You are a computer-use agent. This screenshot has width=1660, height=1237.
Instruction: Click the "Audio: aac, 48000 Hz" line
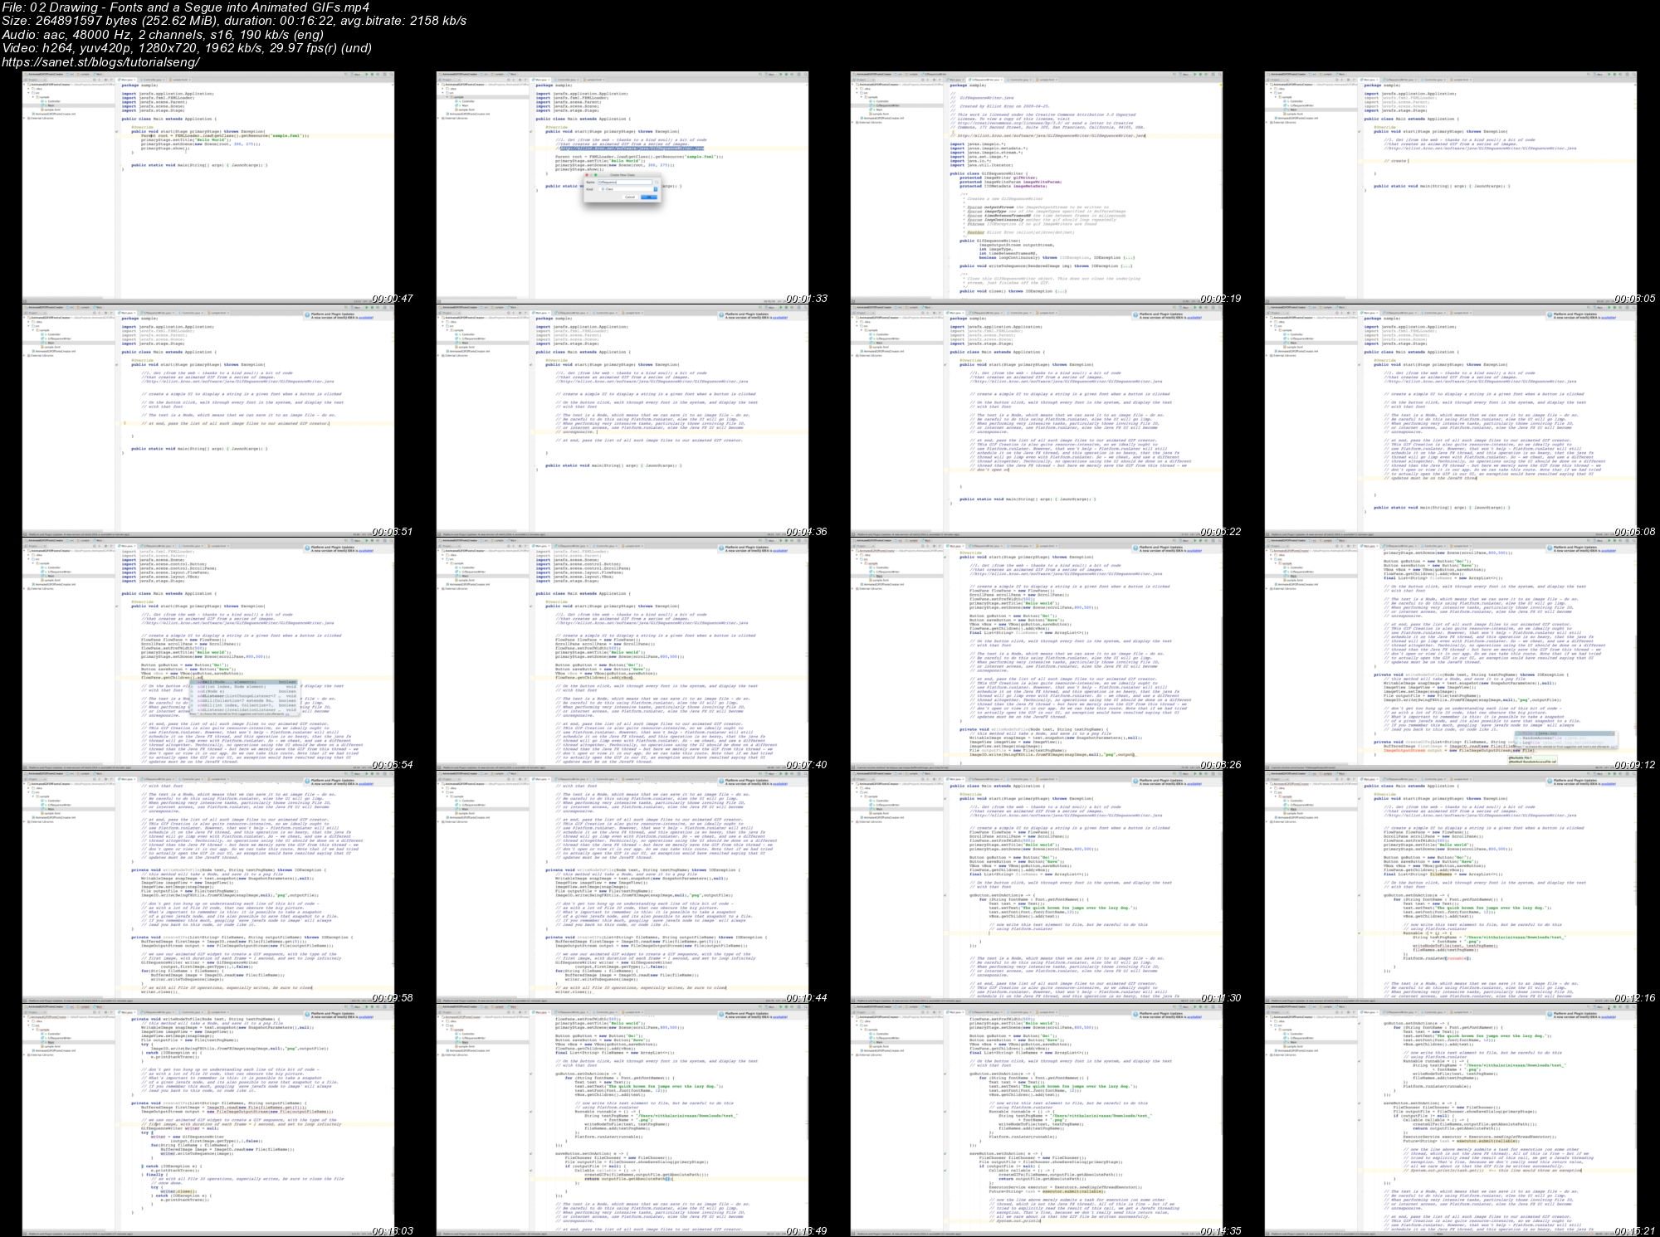164,35
